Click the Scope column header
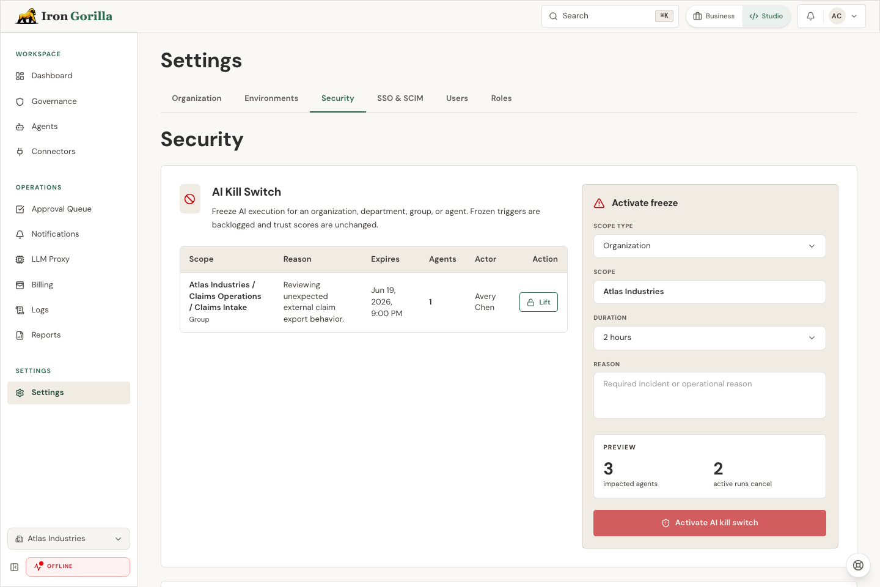The width and height of the screenshot is (880, 587). pyautogui.click(x=201, y=259)
